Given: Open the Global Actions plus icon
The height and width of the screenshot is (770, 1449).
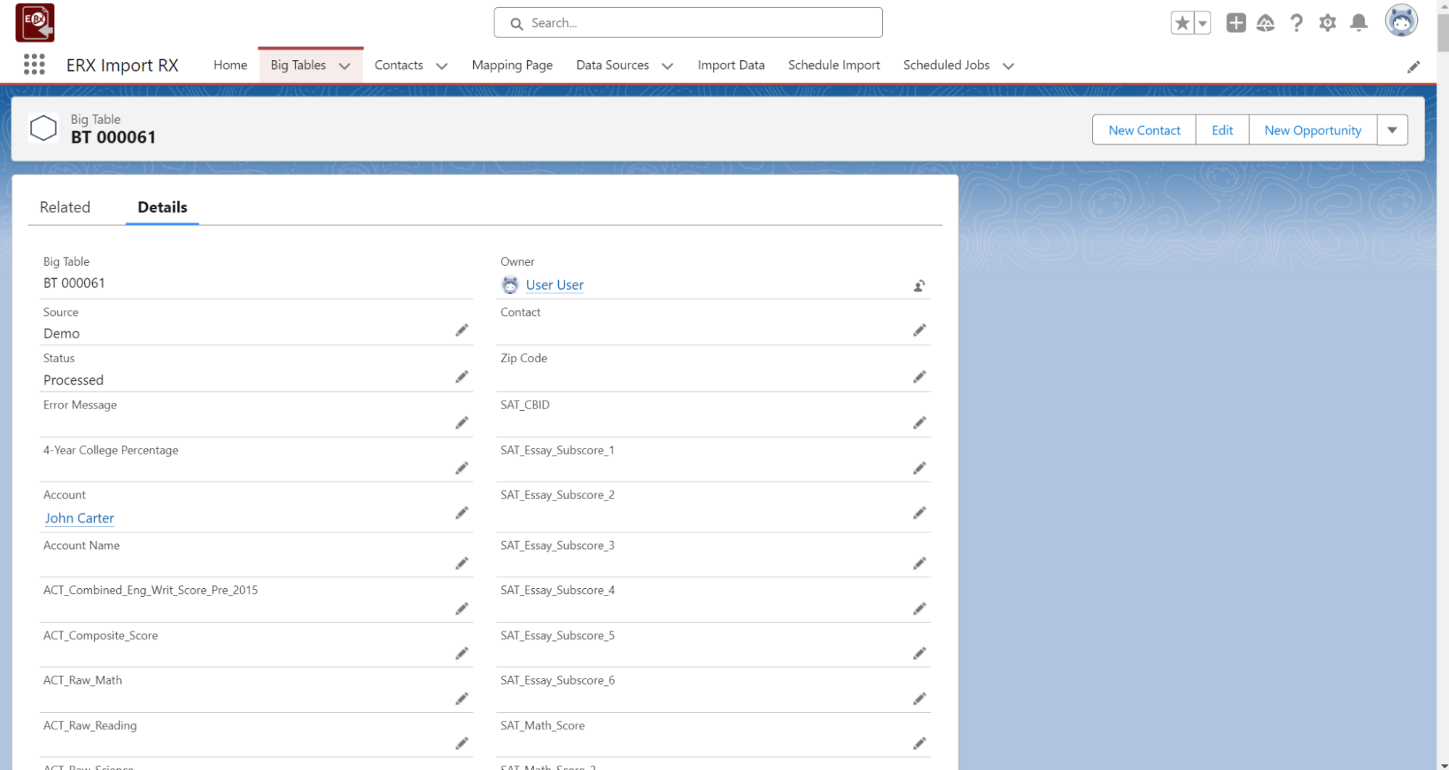Looking at the screenshot, I should pos(1236,23).
